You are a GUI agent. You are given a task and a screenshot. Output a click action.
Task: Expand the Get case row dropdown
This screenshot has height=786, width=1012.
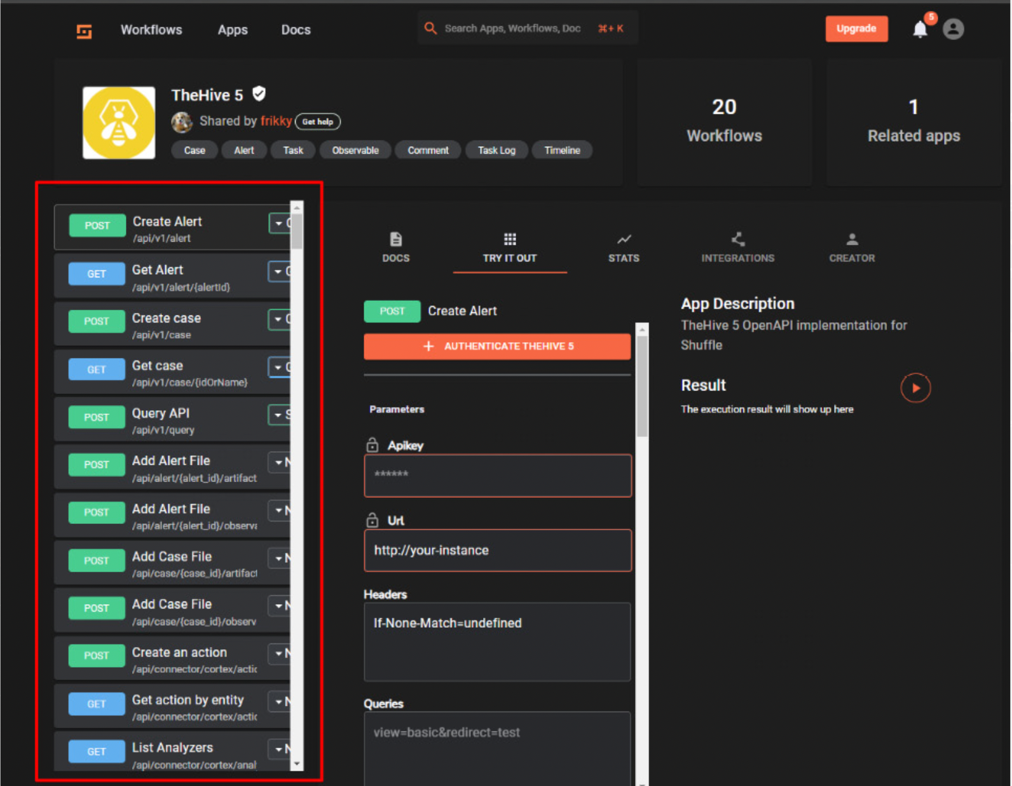point(278,367)
